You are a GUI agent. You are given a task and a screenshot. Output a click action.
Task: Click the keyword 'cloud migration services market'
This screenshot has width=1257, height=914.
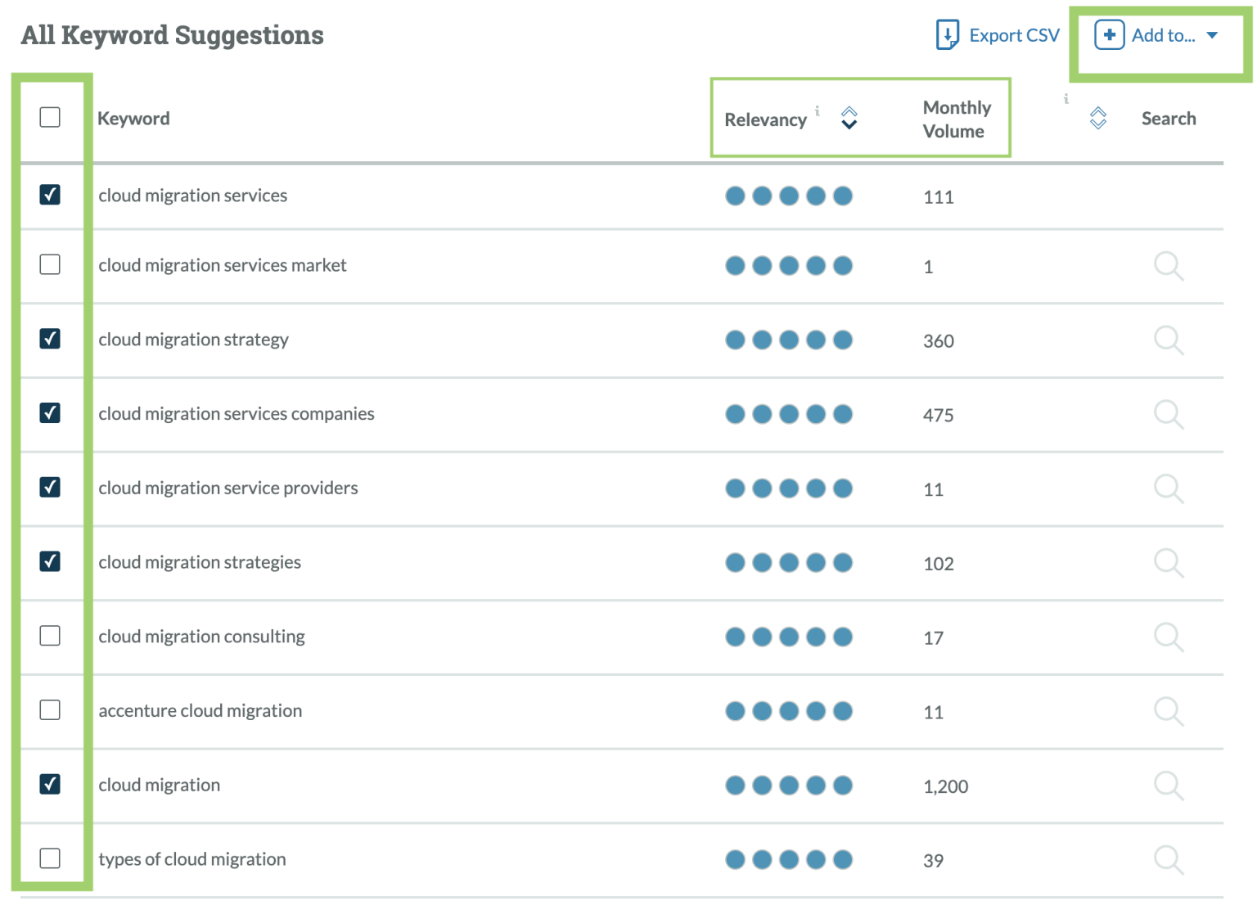[x=223, y=265]
